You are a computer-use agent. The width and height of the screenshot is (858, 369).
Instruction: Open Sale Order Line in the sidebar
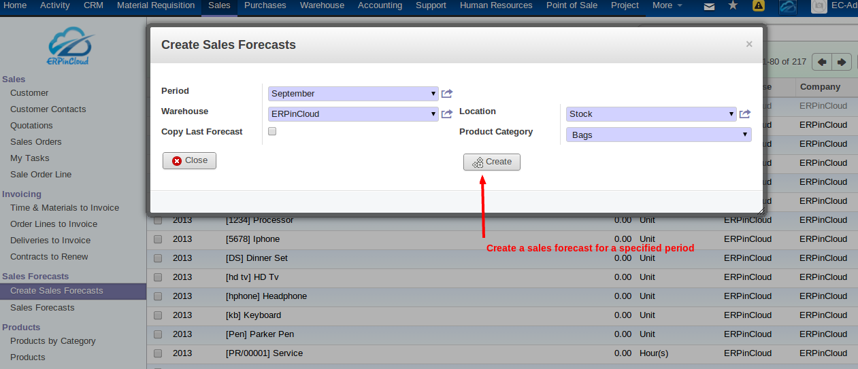pyautogui.click(x=41, y=175)
